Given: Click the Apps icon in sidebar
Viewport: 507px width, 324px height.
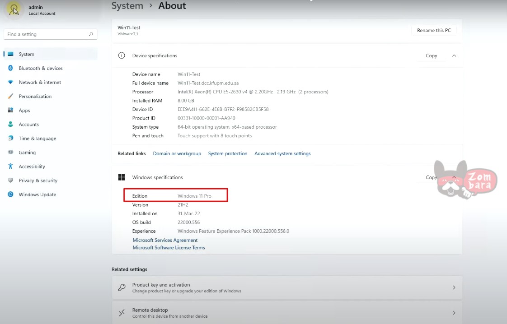Looking at the screenshot, I should coord(11,110).
